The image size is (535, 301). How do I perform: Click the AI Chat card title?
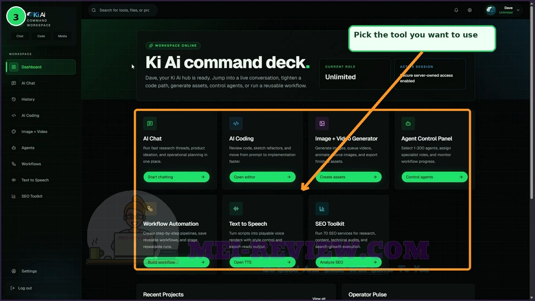tap(152, 138)
